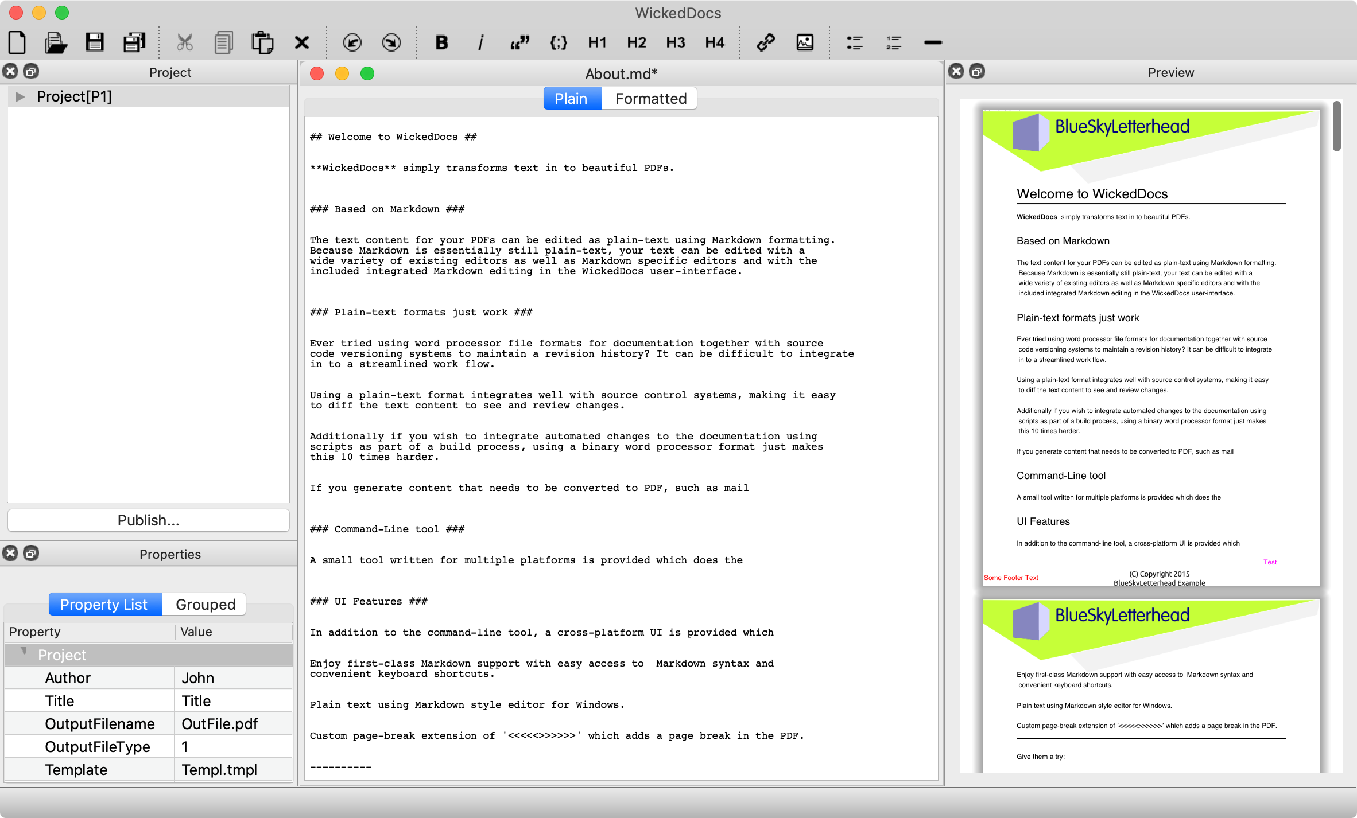Insert a hyperlink
1357x818 pixels.
click(766, 42)
